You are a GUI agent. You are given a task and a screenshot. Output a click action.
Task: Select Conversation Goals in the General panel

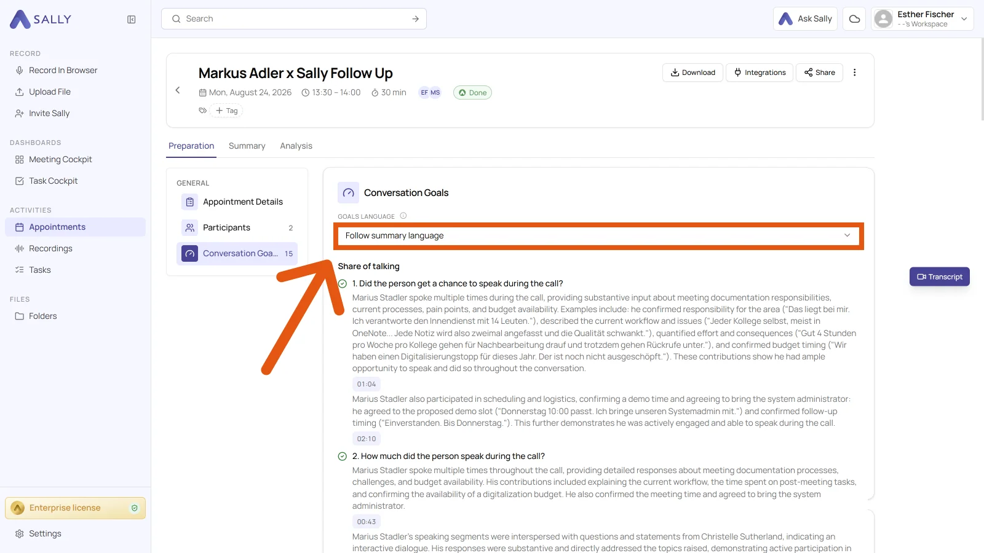[x=237, y=254]
